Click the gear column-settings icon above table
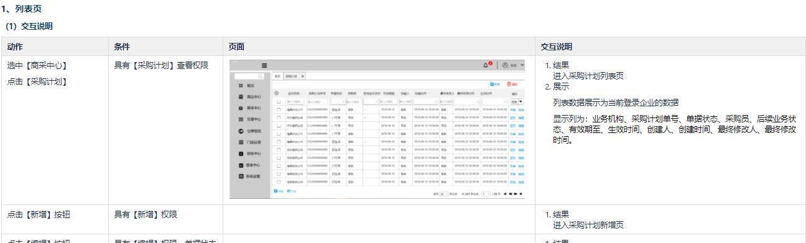 276,93
